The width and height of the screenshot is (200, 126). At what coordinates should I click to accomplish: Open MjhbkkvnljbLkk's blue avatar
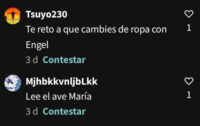click(x=12, y=83)
